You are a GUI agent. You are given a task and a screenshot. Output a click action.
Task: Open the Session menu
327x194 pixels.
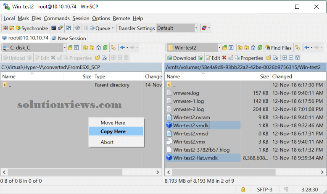click(81, 18)
